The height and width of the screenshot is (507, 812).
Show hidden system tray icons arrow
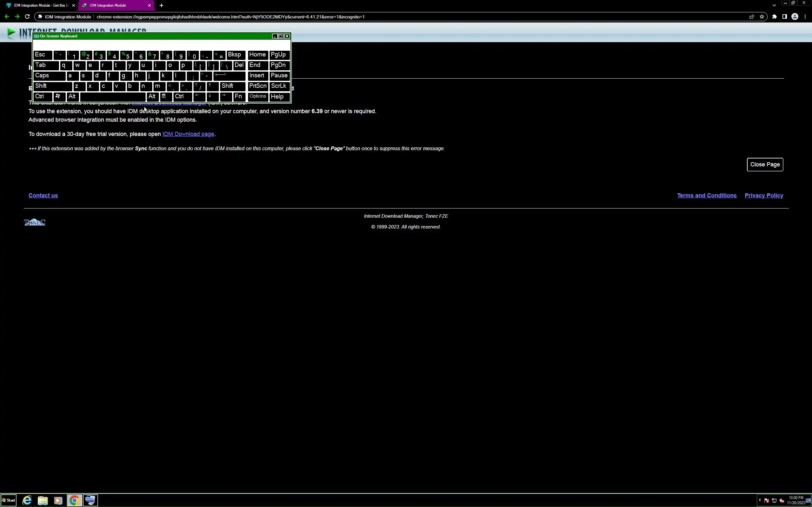pyautogui.click(x=760, y=500)
